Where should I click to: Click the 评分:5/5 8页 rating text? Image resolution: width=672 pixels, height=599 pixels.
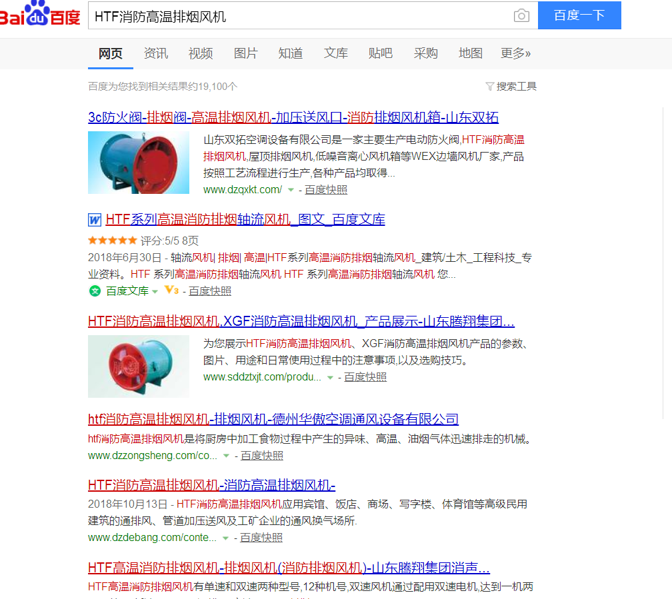coord(170,241)
